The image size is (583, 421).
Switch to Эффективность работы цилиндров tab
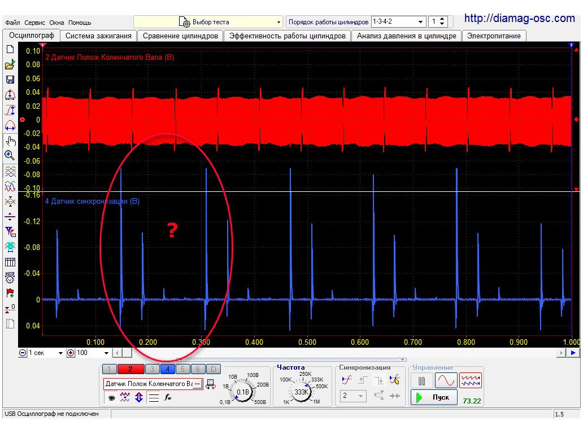point(288,36)
